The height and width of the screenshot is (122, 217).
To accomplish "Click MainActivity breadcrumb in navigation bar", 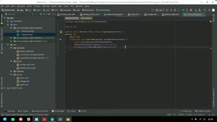I will point(103,10).
